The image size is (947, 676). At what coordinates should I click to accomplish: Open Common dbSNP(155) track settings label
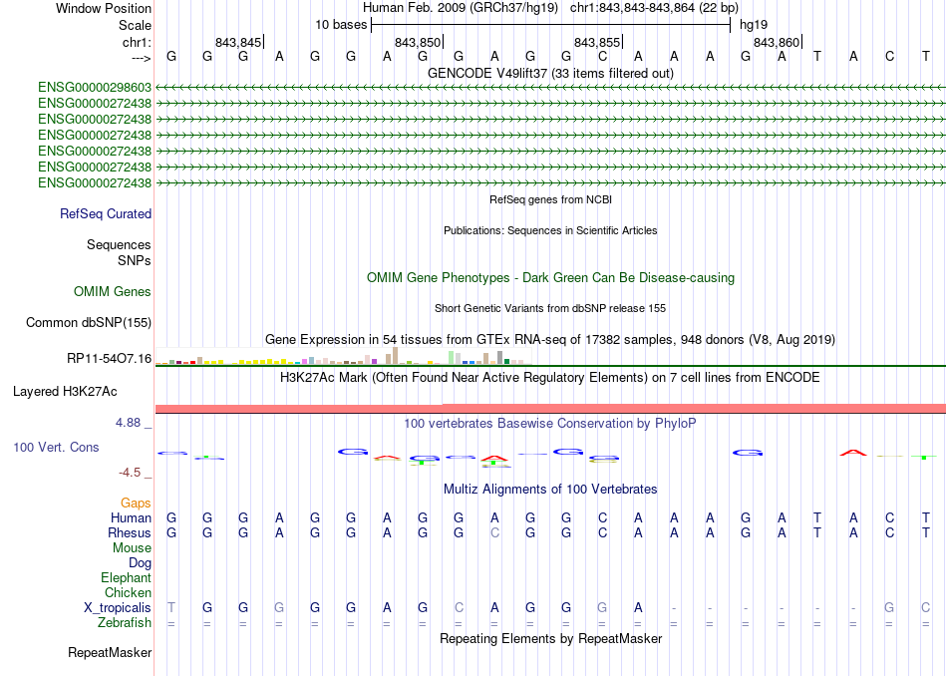click(x=89, y=323)
